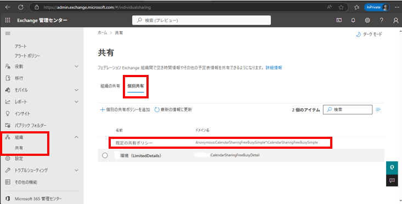Open the feedback chat button
402x204 pixels.
coord(392,180)
